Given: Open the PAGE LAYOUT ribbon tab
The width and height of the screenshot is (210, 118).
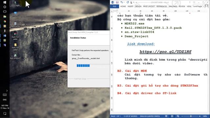Looking at the screenshot, I should click(x=149, y=7).
